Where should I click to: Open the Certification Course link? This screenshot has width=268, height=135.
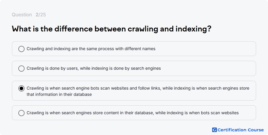[x=238, y=130]
